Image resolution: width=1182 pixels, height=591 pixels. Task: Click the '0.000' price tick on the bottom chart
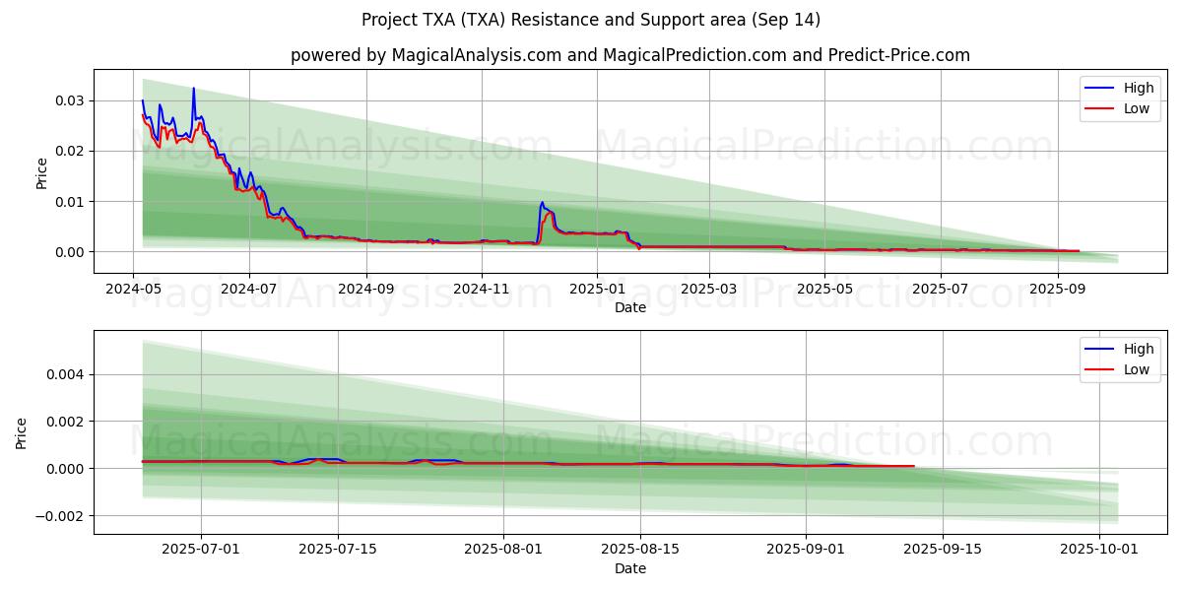(67, 469)
